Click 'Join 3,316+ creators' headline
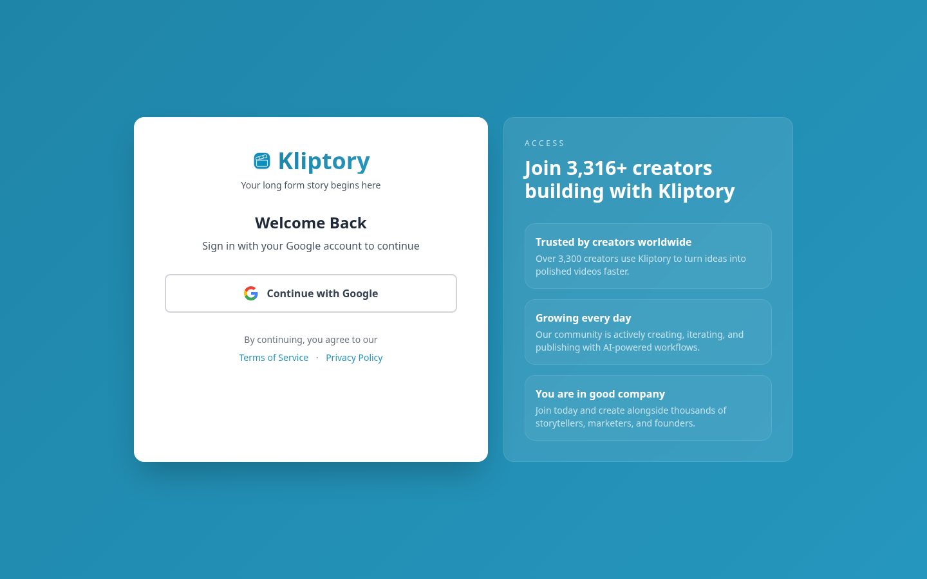This screenshot has height=579, width=927. point(630,179)
